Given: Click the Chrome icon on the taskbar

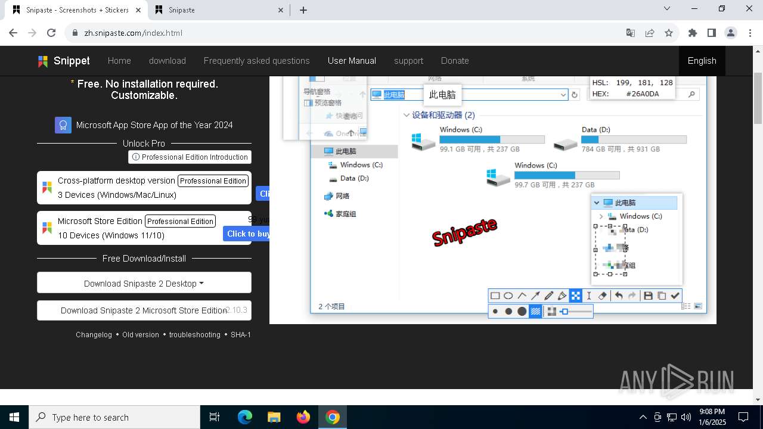Looking at the screenshot, I should point(333,417).
